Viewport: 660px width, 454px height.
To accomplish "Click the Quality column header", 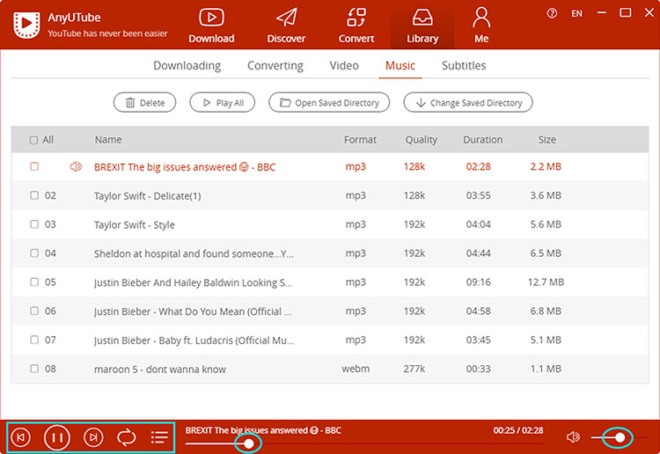I will tap(421, 140).
